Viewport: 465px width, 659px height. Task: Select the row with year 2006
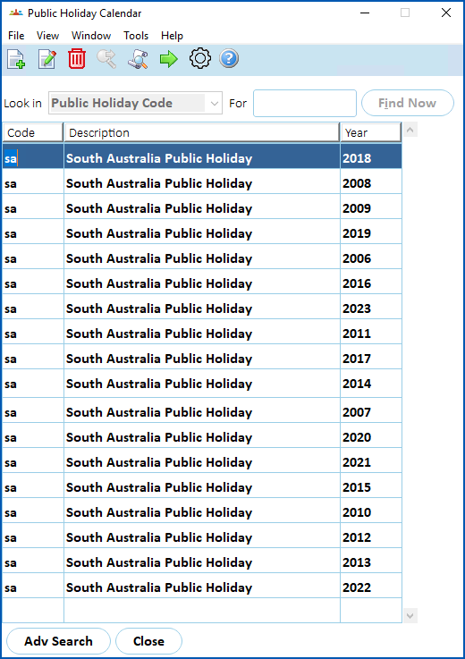coord(202,257)
